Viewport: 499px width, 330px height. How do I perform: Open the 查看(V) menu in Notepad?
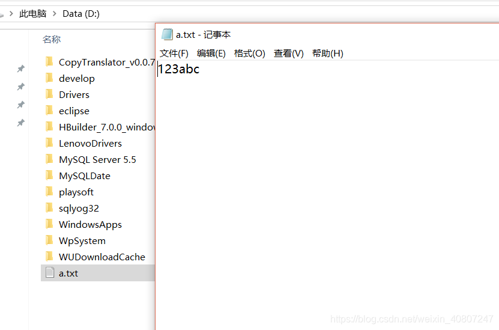tap(289, 53)
